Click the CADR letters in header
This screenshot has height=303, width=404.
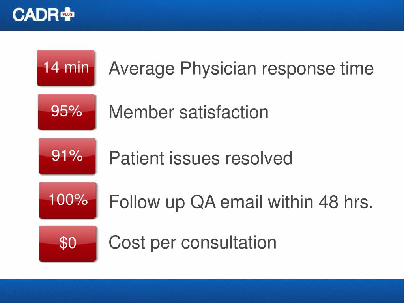click(x=36, y=15)
